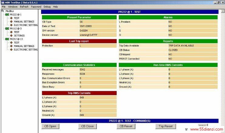Select ELECTRONIC SETTING under PR212 @ 13

[x=26, y=50]
